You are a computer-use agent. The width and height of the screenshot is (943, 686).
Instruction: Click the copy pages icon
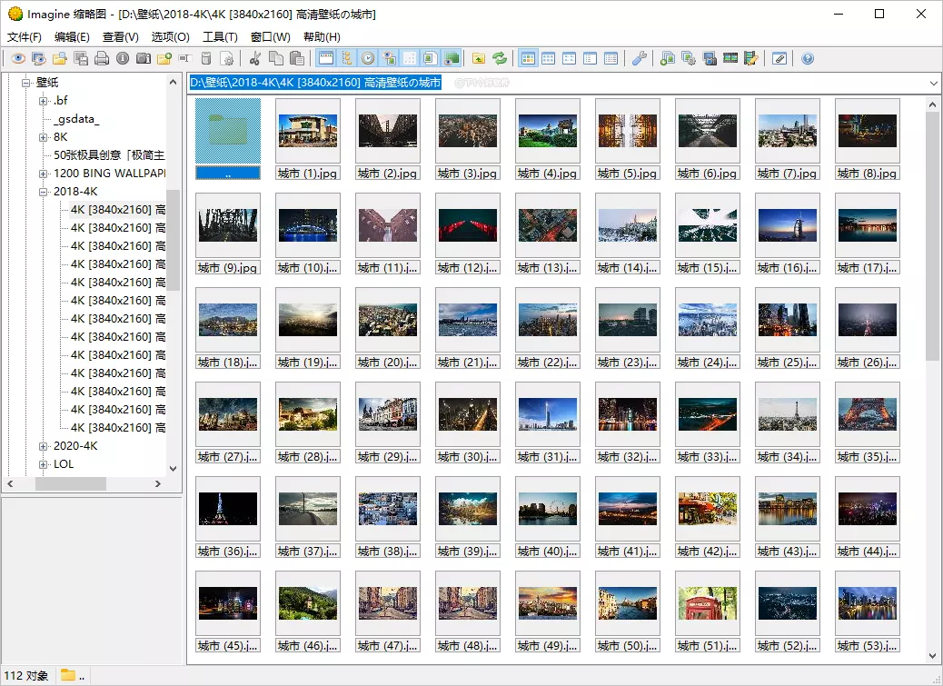pos(276,58)
